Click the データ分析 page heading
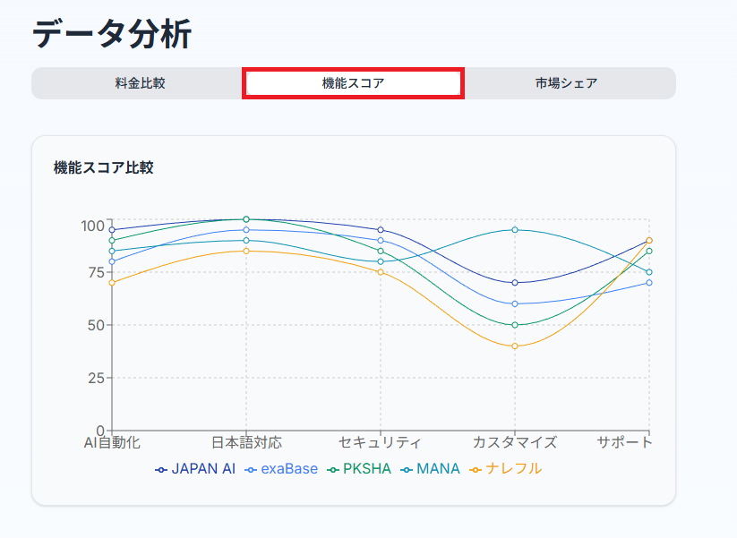The height and width of the screenshot is (538, 737). 112,33
